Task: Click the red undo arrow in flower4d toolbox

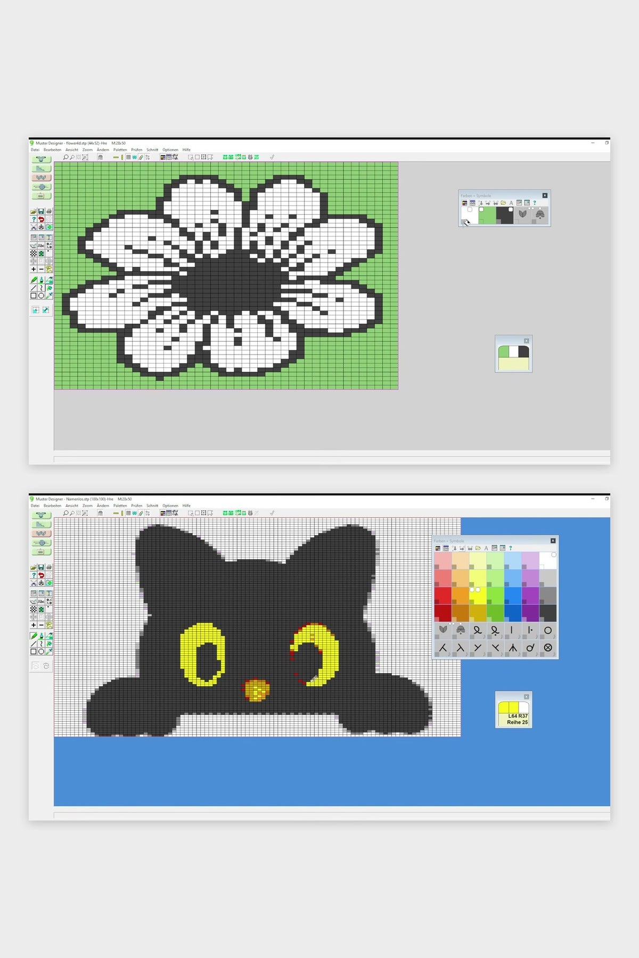Action: pos(41,219)
